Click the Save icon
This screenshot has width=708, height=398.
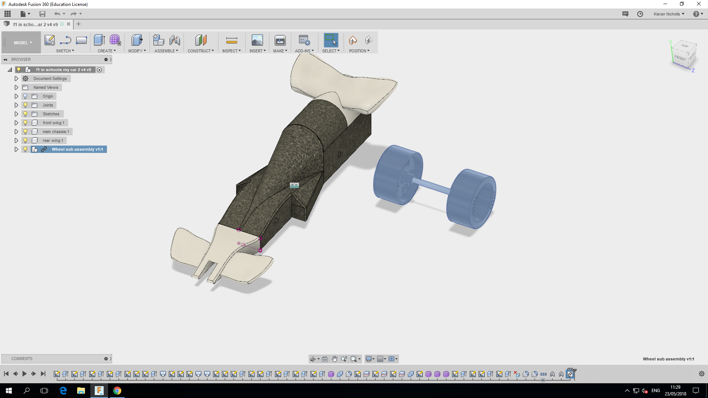(x=42, y=14)
